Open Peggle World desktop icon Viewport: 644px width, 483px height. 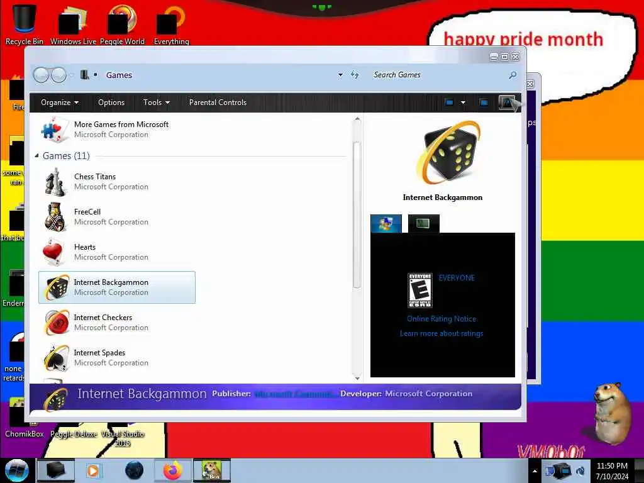click(x=123, y=25)
